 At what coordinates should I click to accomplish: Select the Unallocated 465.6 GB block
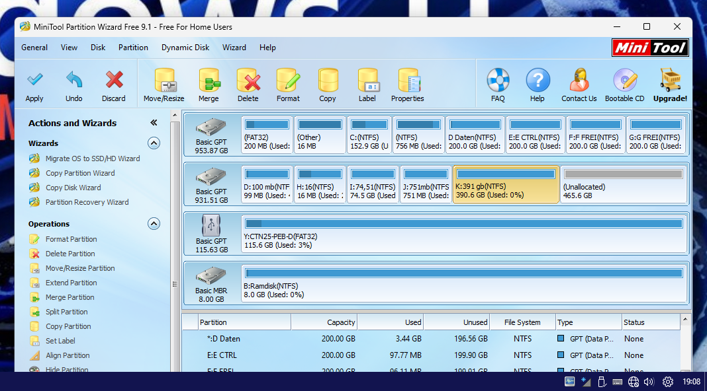[624, 184]
